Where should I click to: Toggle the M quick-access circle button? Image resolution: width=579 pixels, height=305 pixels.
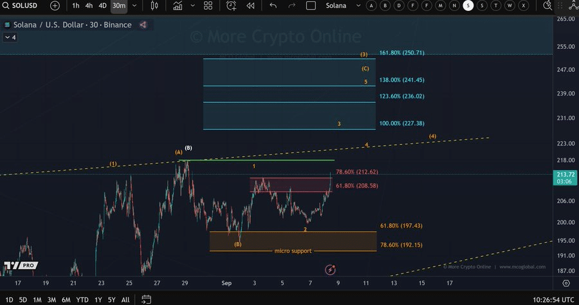coord(441,6)
